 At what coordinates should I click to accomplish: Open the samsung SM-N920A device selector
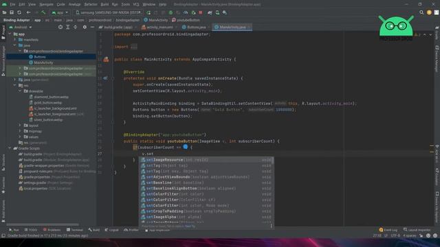click(109, 12)
